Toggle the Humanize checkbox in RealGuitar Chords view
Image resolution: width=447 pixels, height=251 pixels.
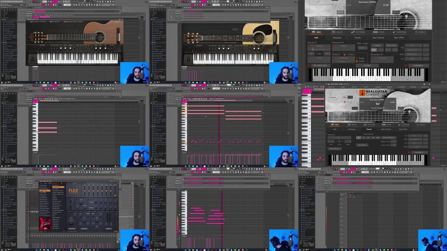pyautogui.click(x=409, y=152)
